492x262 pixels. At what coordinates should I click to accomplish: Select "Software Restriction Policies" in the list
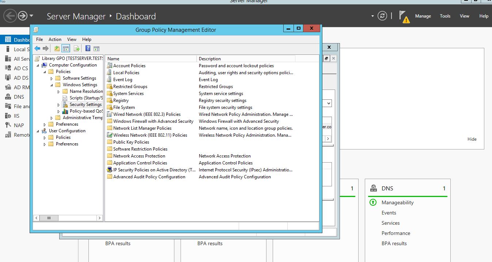point(140,149)
